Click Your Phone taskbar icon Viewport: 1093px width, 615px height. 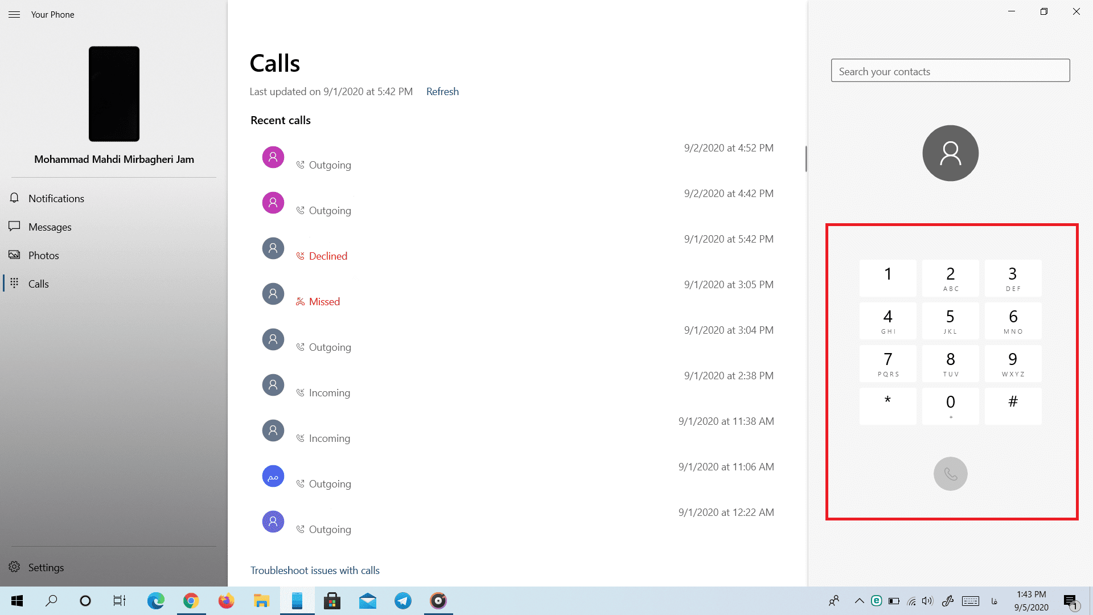(297, 601)
